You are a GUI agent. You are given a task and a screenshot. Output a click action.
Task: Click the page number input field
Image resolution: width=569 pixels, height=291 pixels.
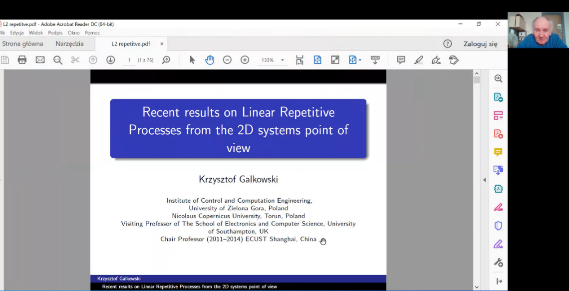(x=129, y=60)
